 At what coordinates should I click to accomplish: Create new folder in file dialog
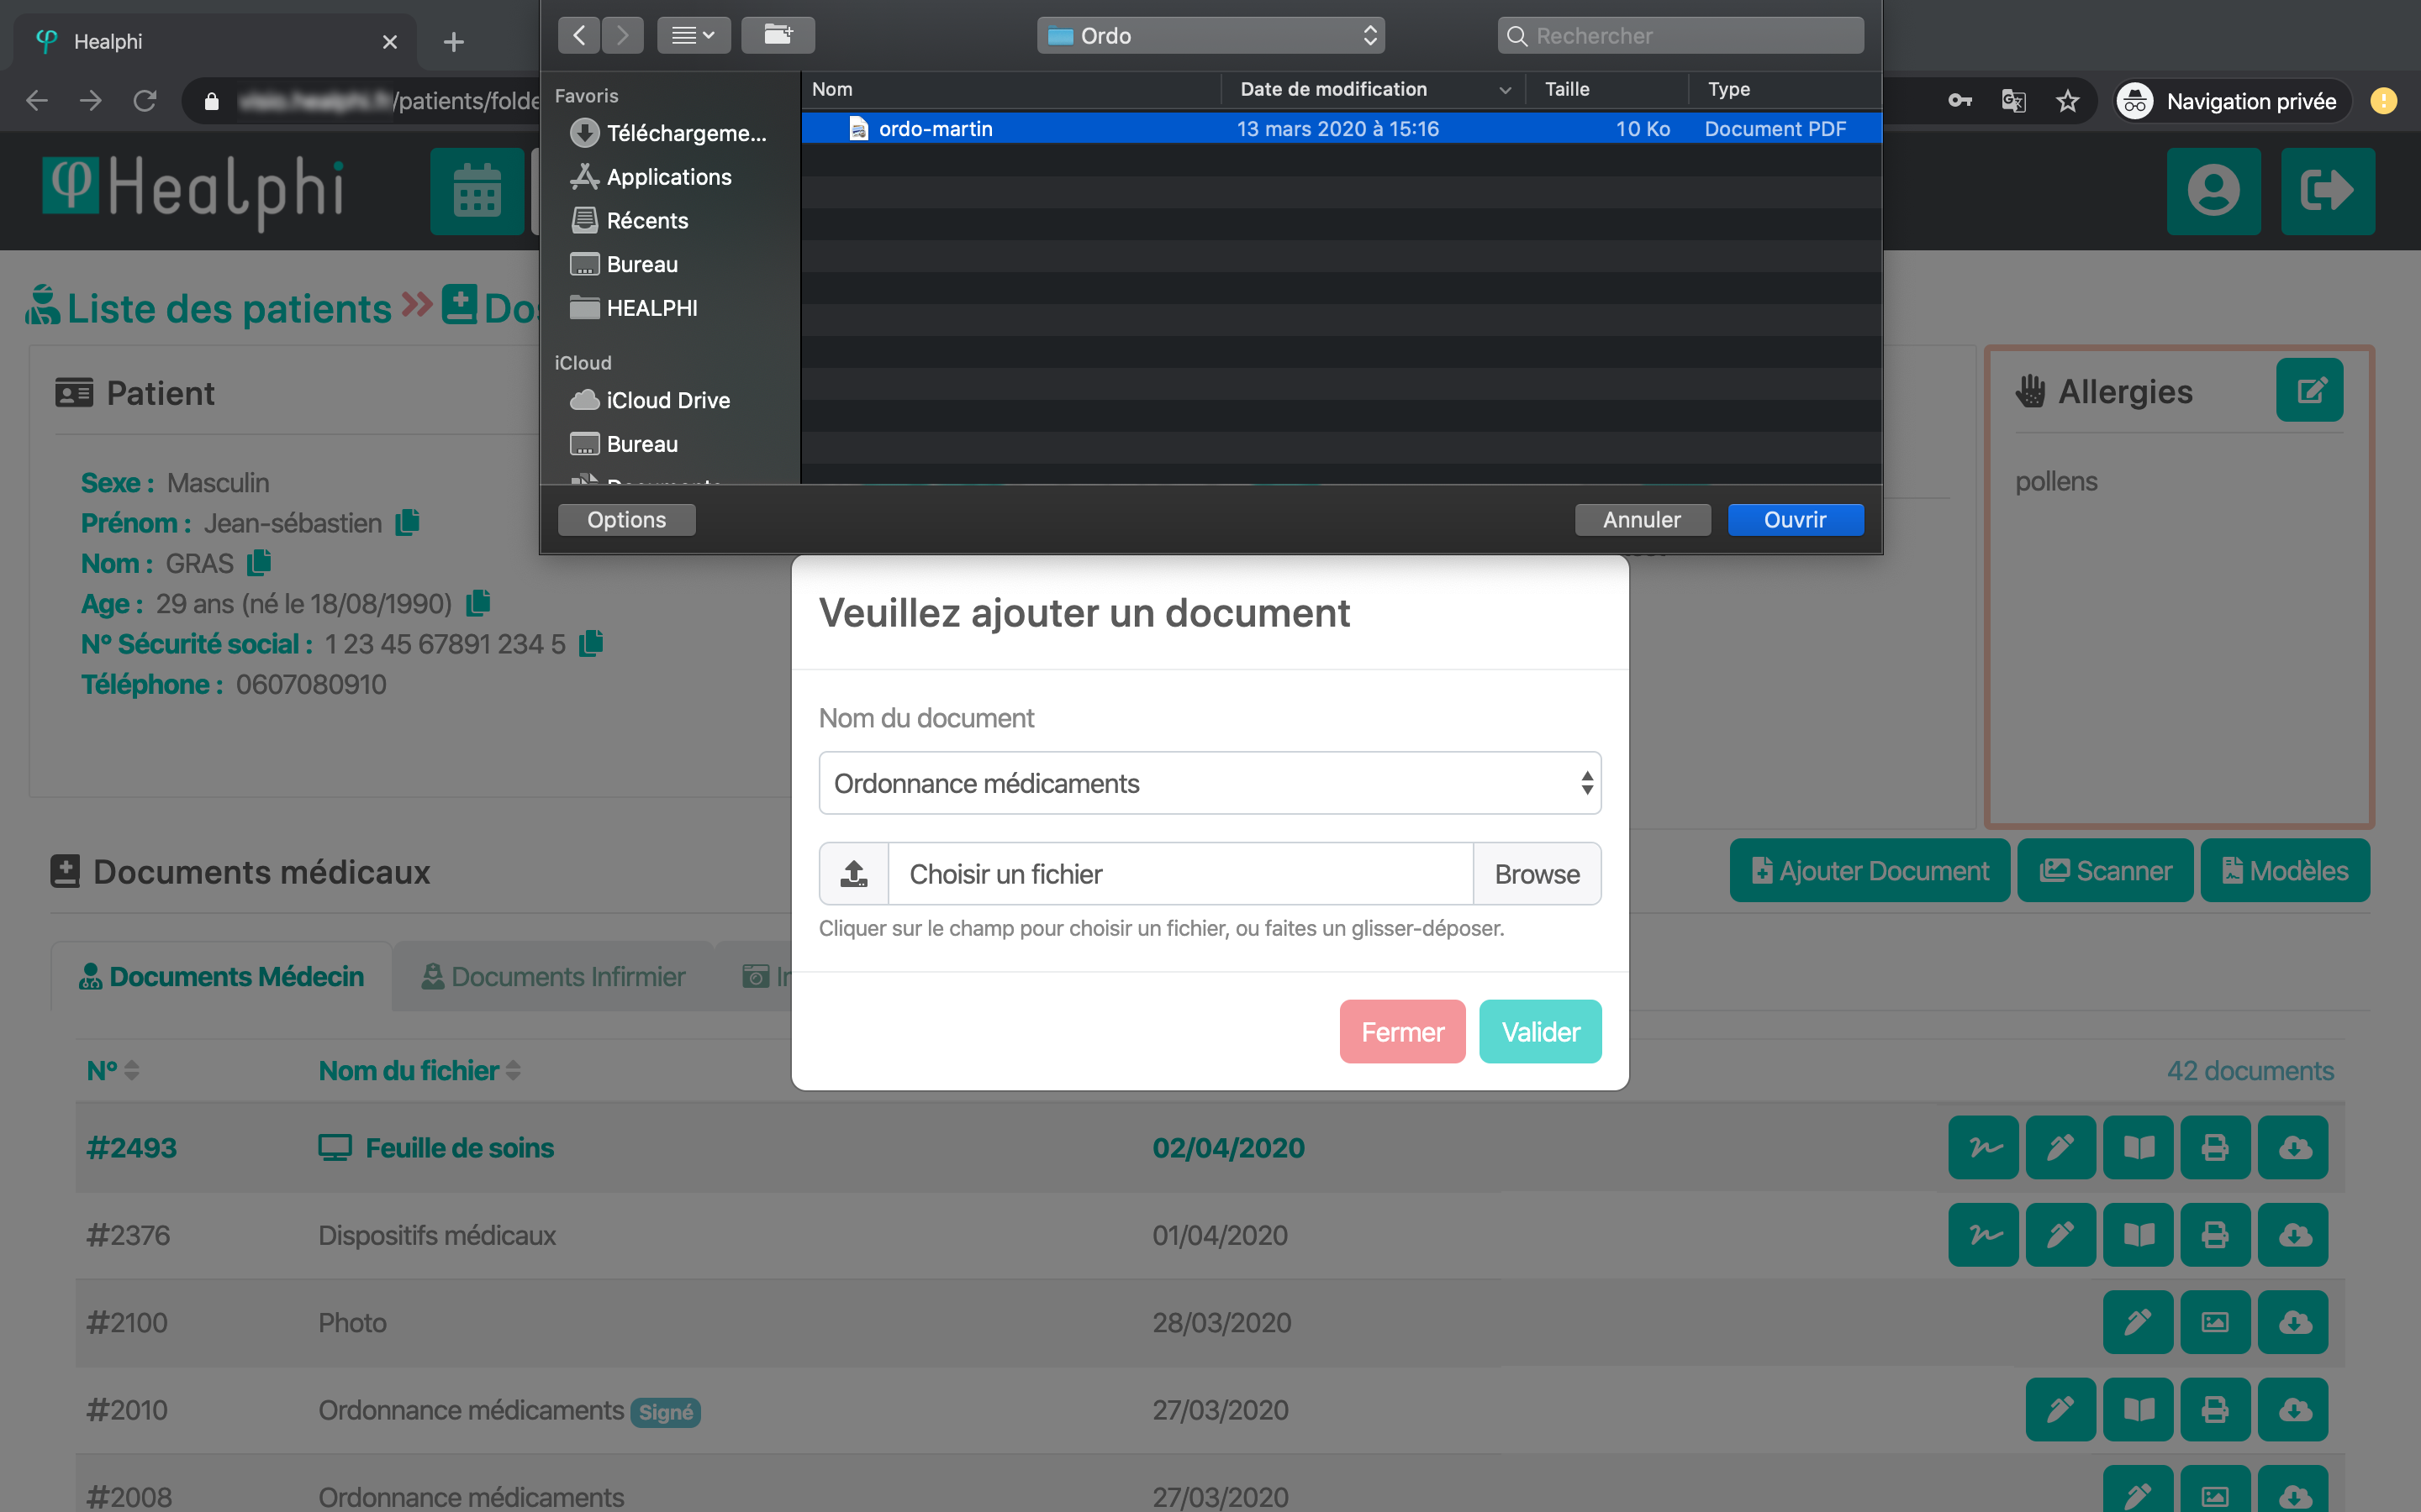click(778, 35)
